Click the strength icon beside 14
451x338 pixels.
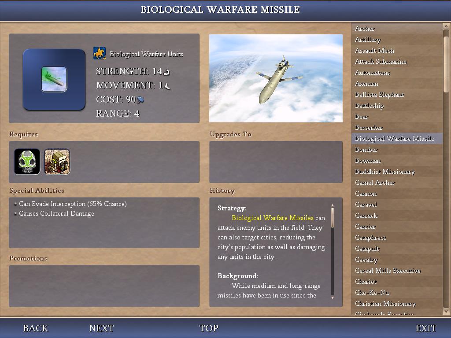click(x=167, y=71)
